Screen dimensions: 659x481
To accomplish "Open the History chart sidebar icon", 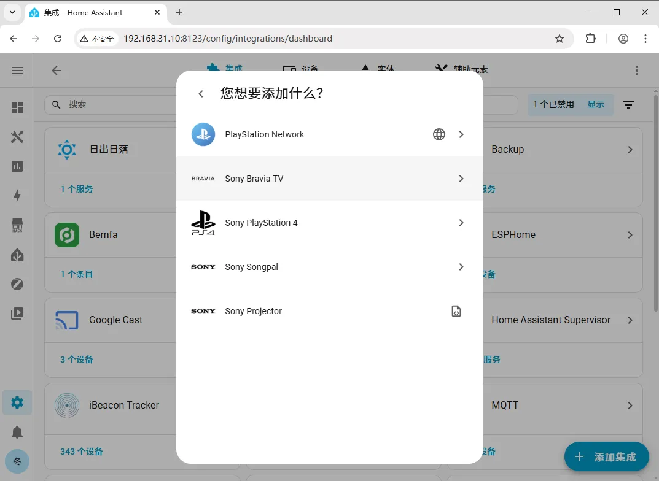I will point(17,166).
